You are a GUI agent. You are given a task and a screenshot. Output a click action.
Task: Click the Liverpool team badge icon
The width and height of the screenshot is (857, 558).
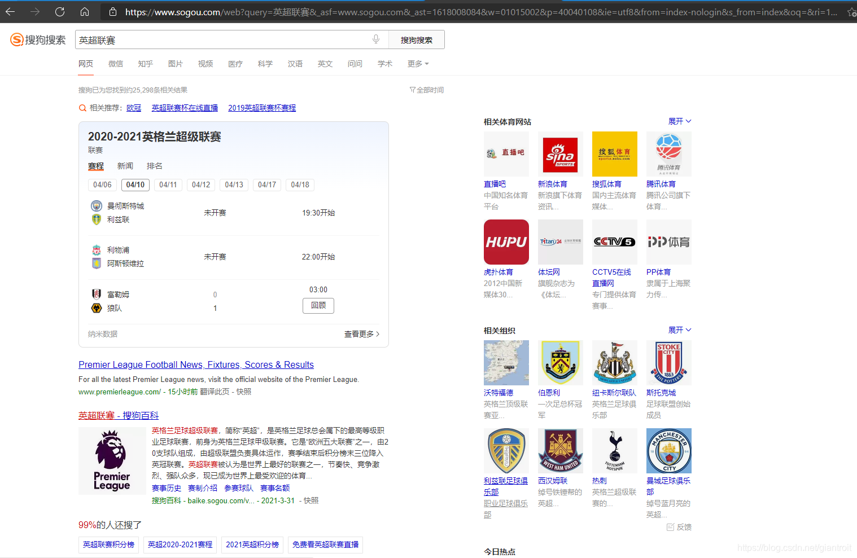click(x=97, y=250)
